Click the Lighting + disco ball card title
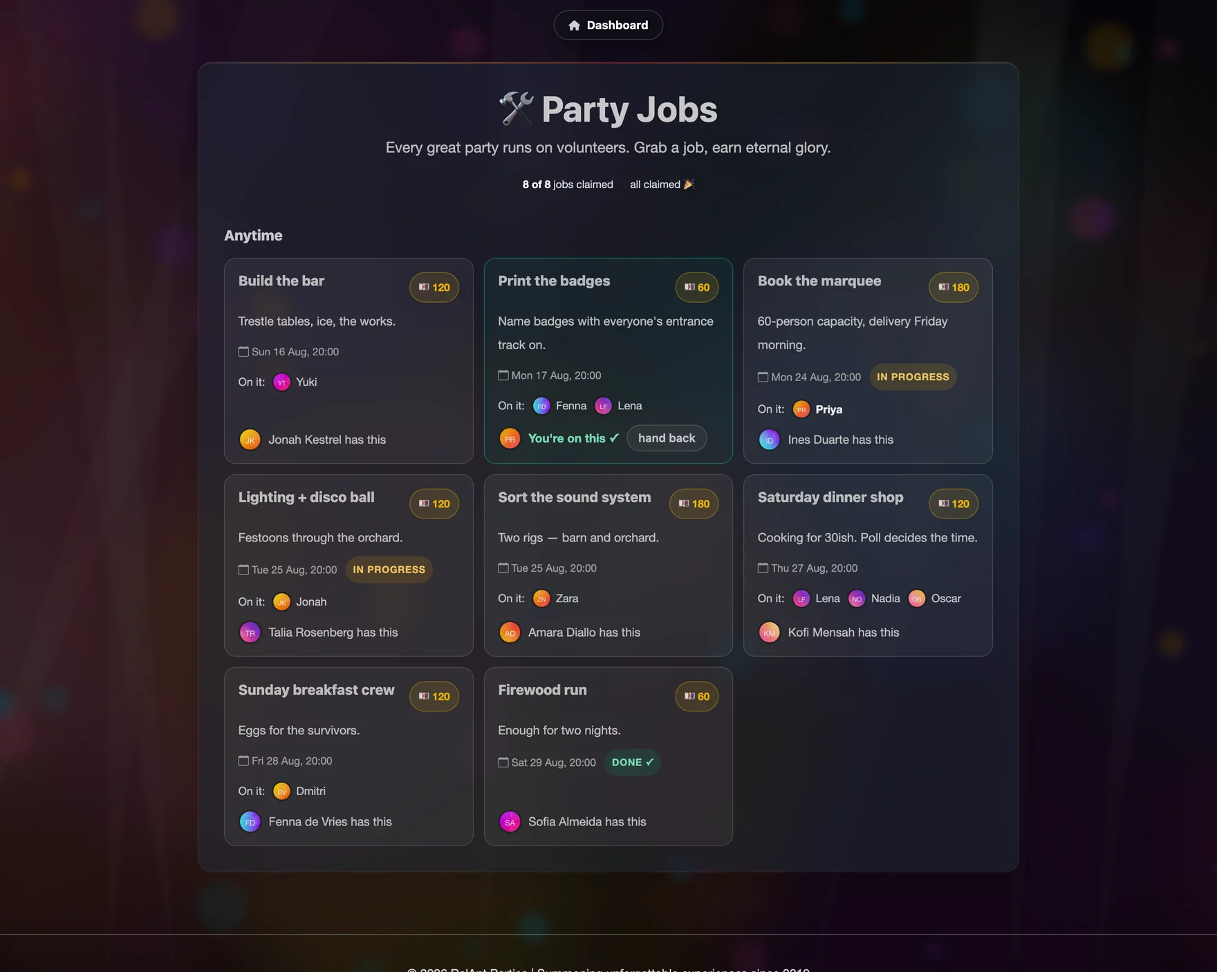 click(306, 497)
